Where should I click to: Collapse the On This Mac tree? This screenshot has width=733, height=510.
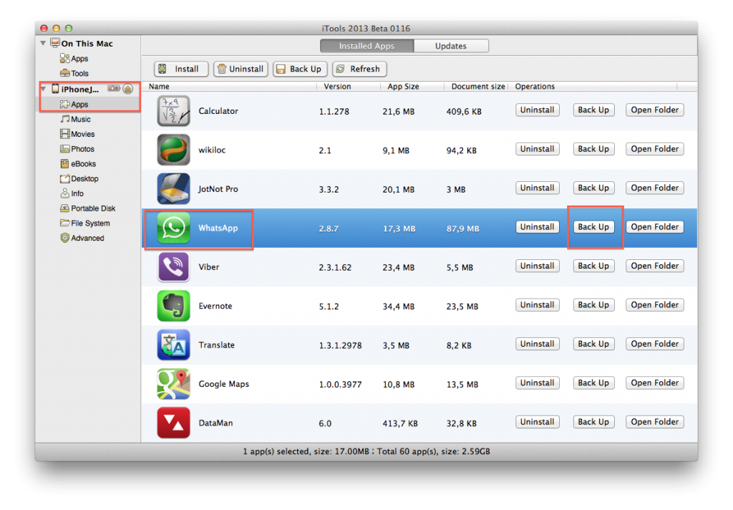44,44
